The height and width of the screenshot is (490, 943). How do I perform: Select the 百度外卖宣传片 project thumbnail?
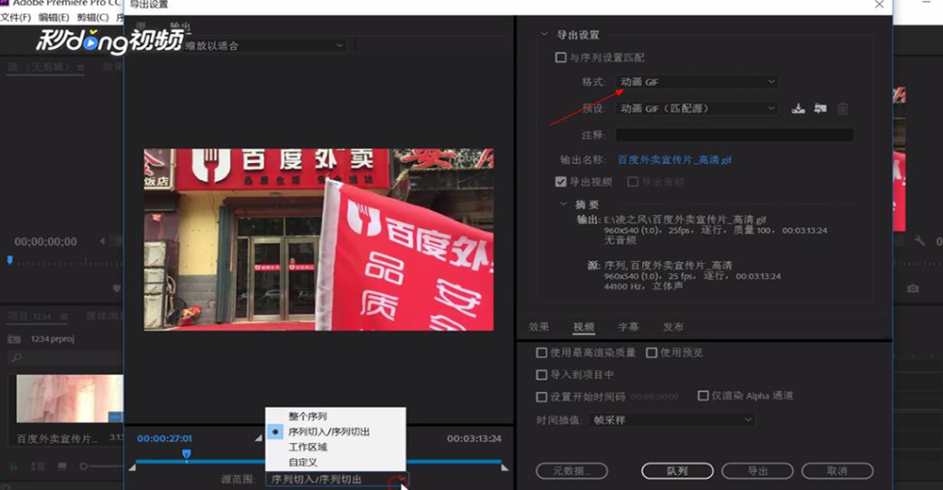(x=69, y=399)
